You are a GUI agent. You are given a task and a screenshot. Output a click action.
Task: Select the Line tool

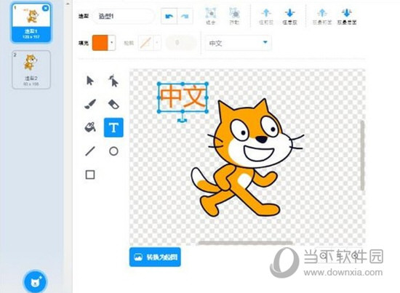coord(90,151)
